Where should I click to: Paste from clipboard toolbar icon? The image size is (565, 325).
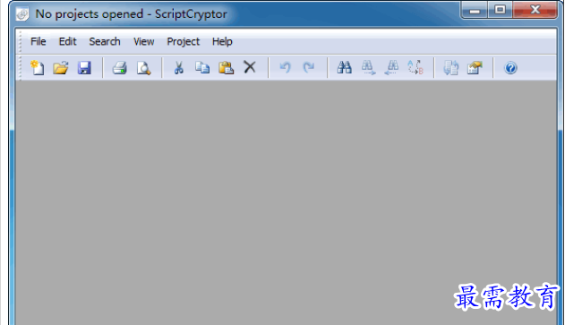tap(226, 67)
